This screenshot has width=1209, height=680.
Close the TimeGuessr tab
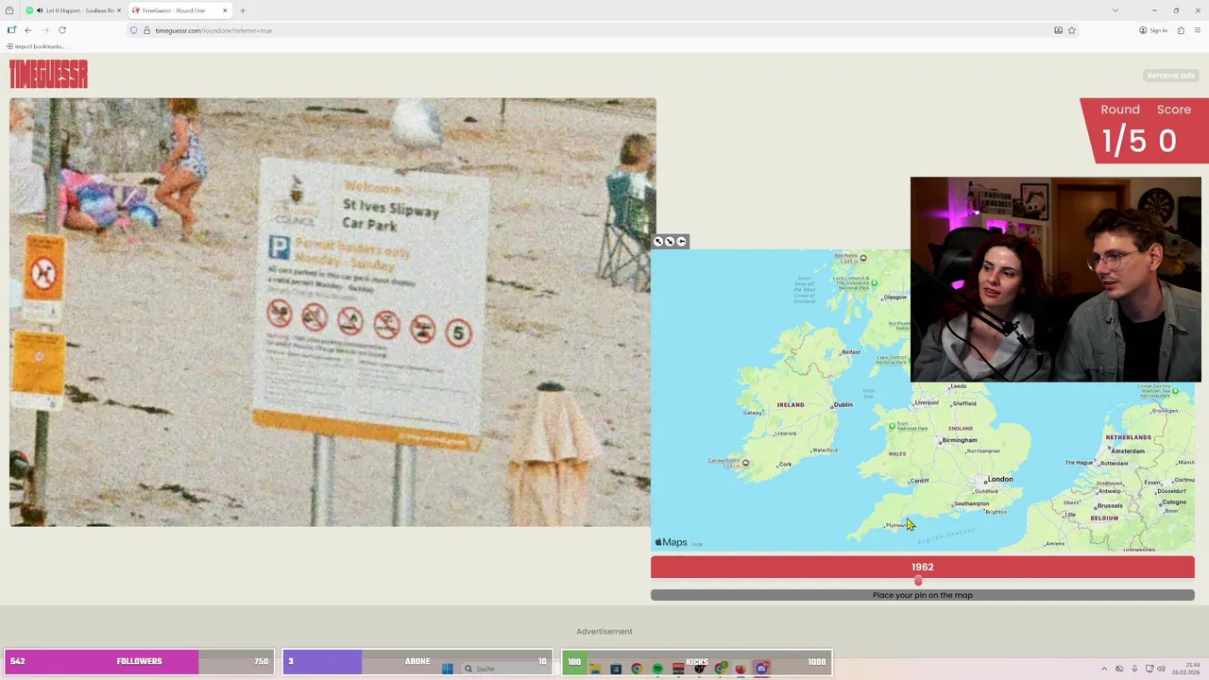coord(225,10)
